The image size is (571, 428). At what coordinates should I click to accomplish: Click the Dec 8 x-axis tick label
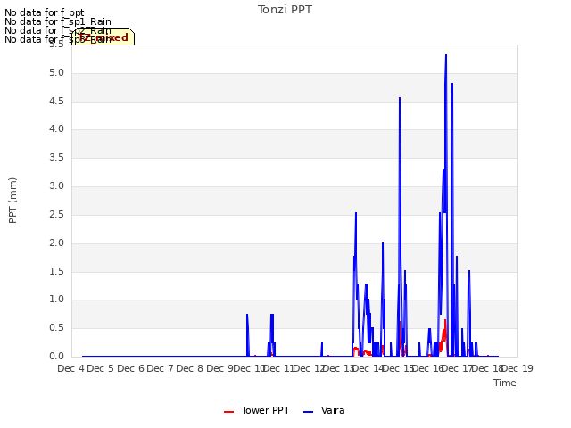[x=190, y=368]
